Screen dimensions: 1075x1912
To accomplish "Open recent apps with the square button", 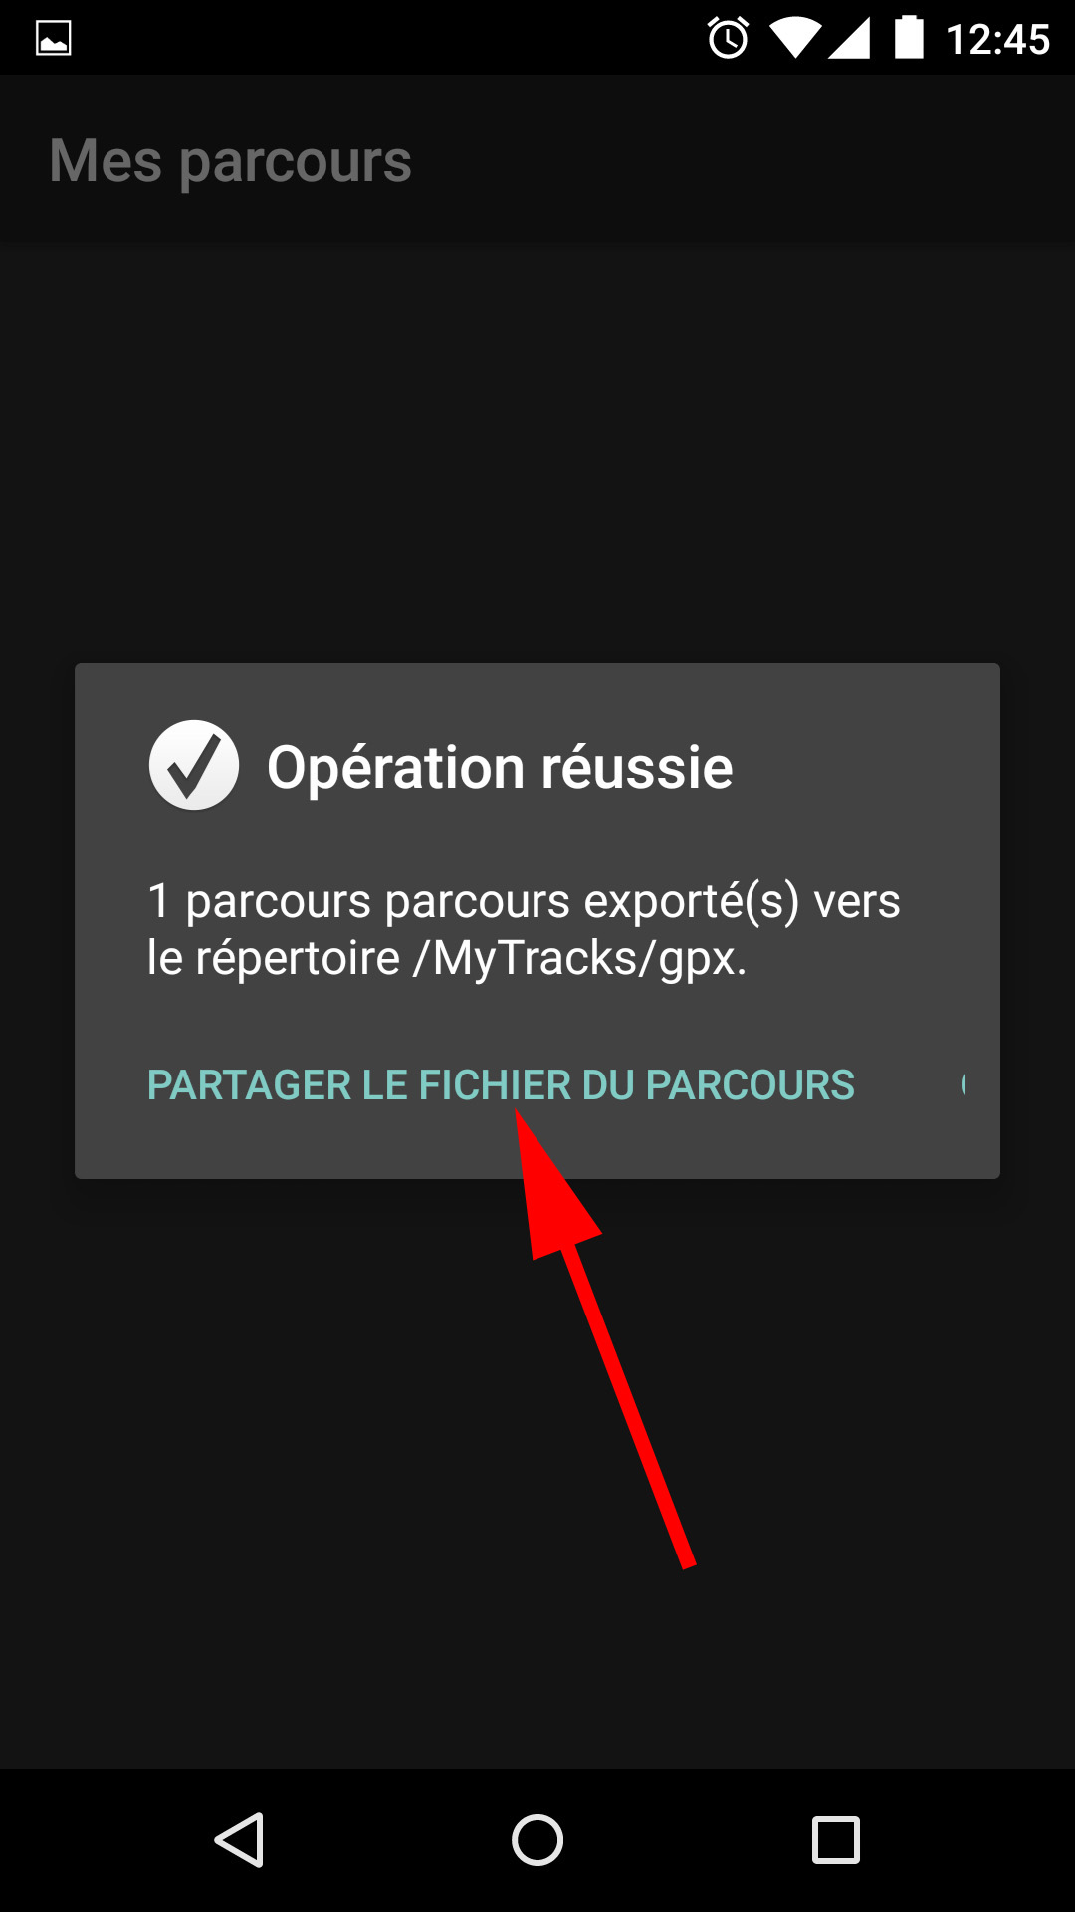I will coord(836,1839).
